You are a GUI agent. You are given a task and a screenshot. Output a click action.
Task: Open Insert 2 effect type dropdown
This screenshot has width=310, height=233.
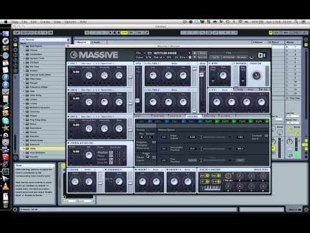(189, 170)
